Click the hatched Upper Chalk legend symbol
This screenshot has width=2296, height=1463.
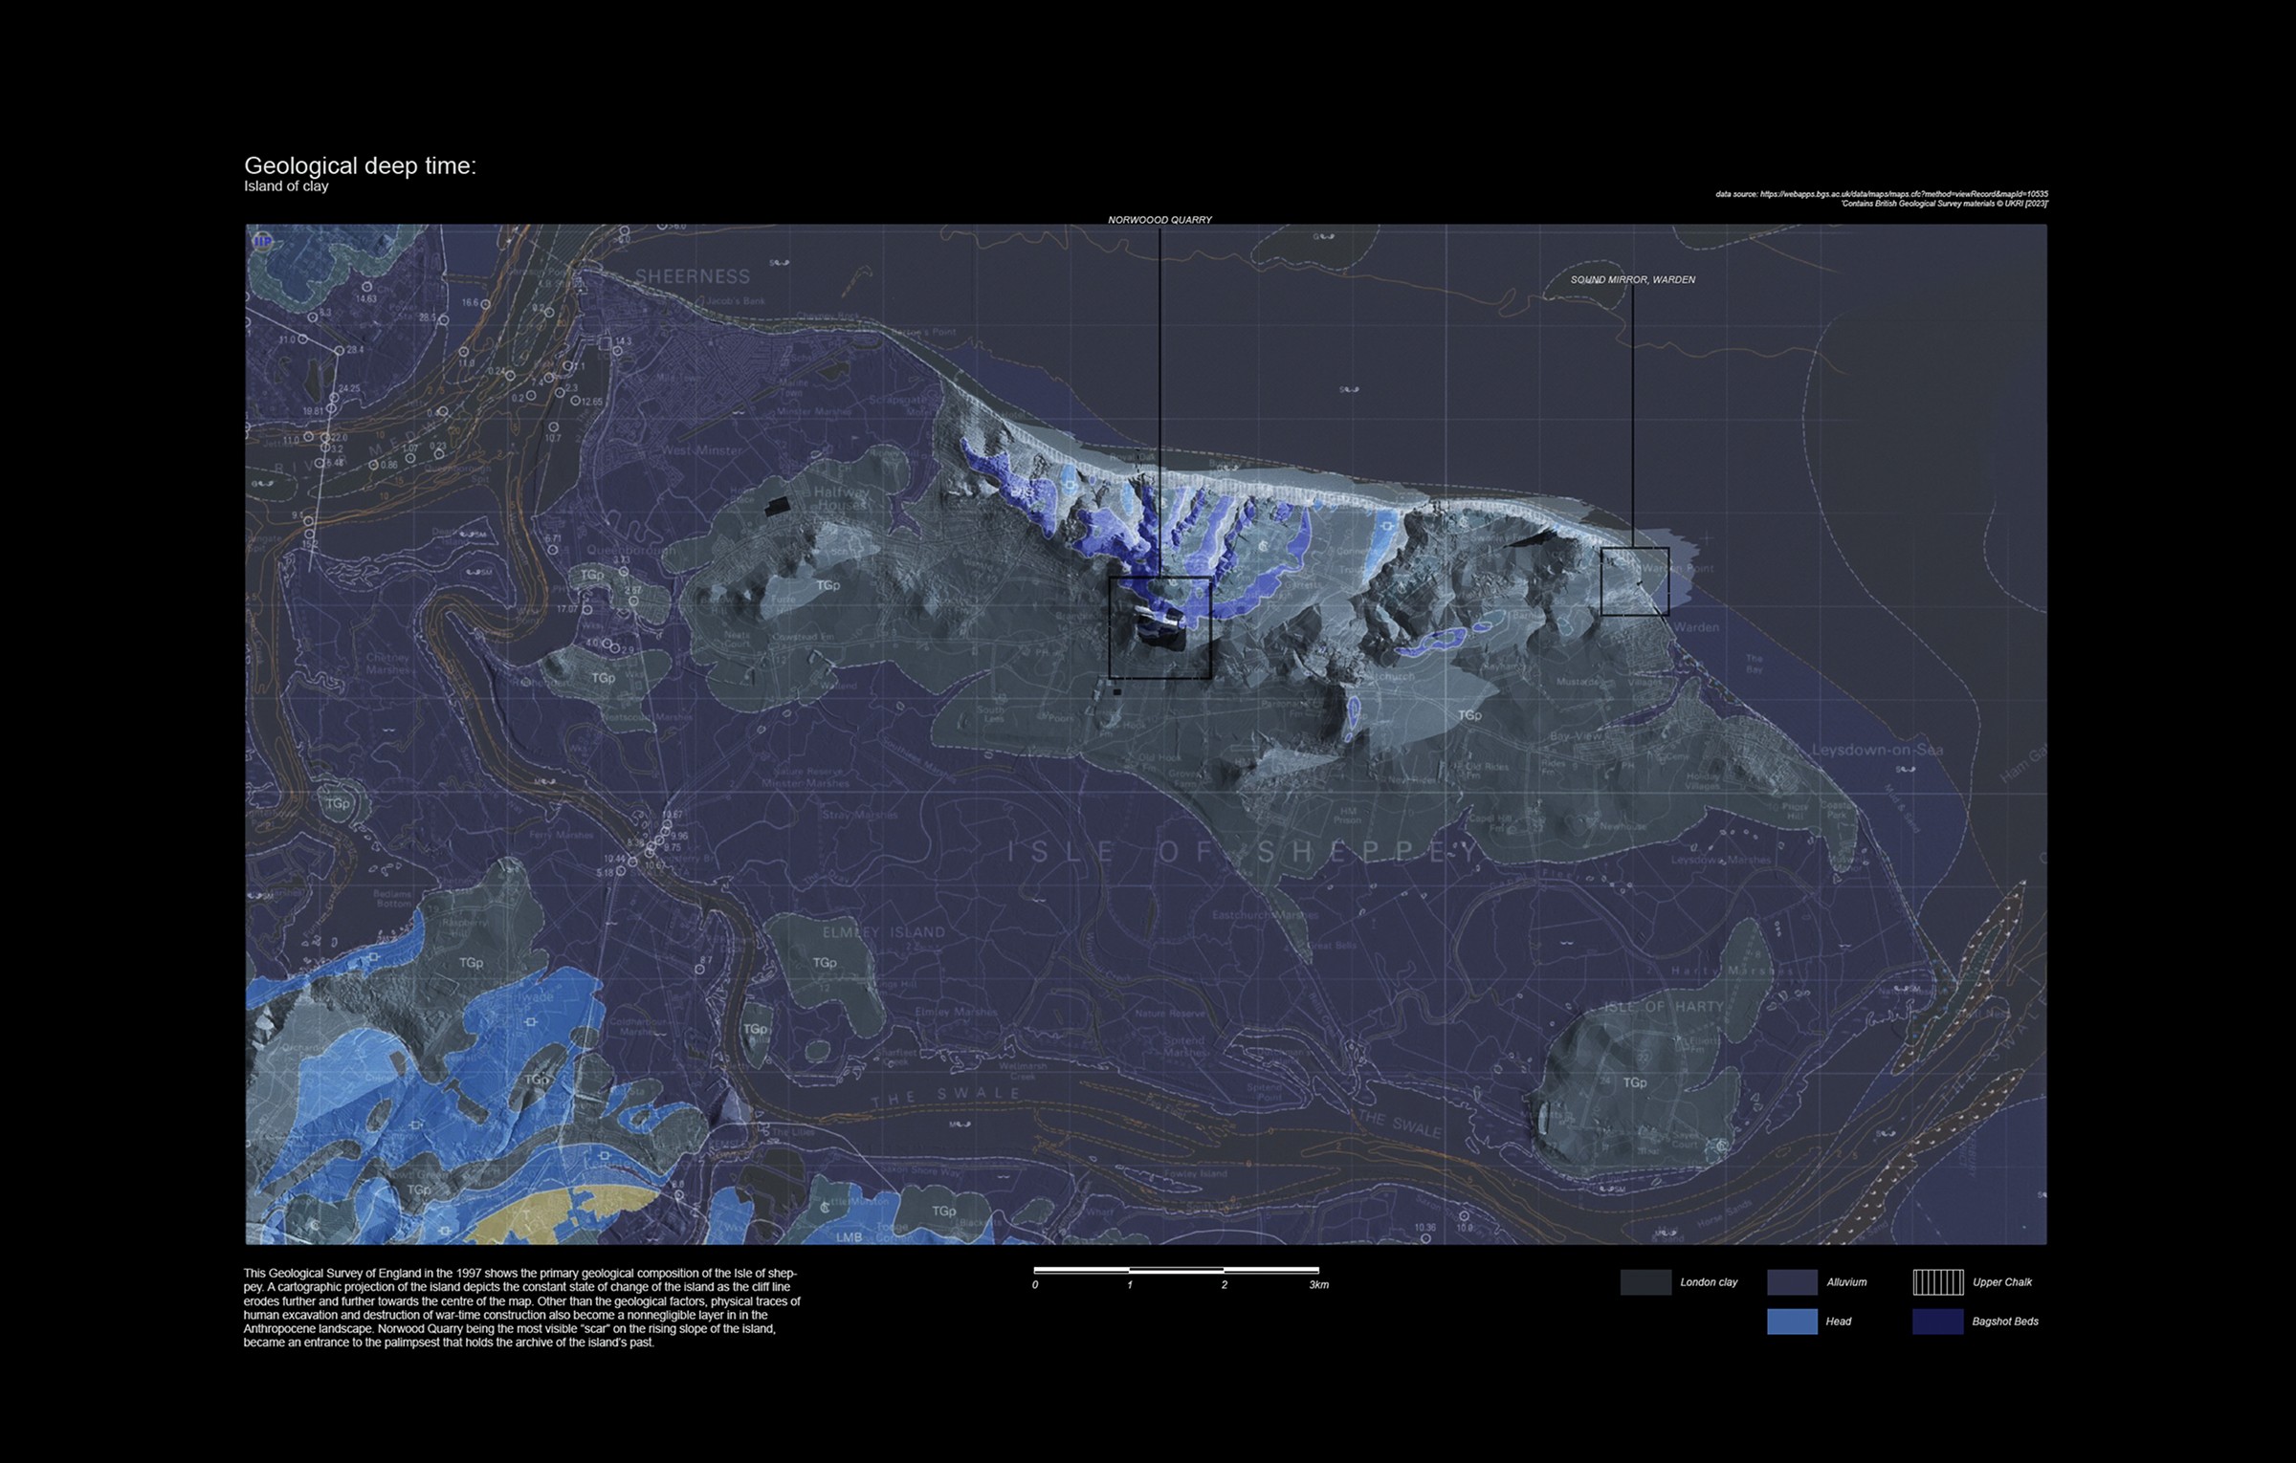point(1937,1282)
